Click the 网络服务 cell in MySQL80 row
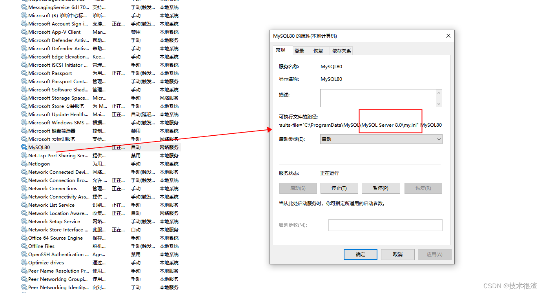 (169, 147)
